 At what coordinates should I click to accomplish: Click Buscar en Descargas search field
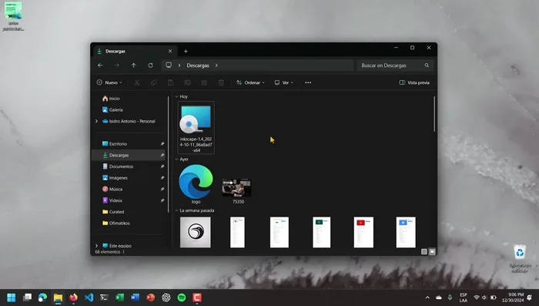395,66
